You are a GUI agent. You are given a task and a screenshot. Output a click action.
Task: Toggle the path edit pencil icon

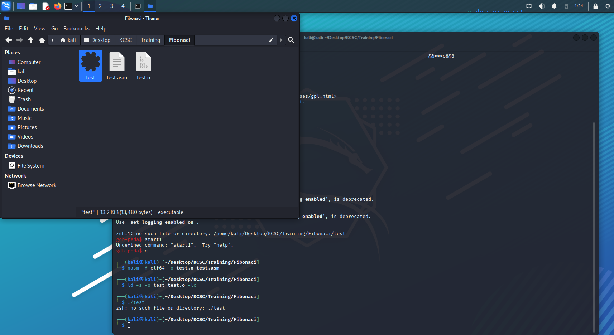tap(271, 40)
